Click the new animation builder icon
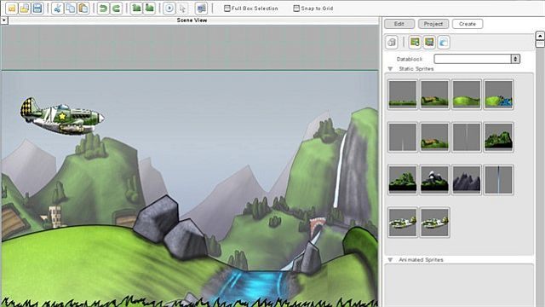 coord(429,43)
